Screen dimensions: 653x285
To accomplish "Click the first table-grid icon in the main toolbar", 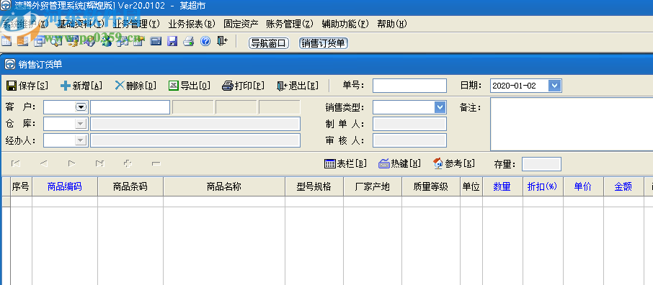I will pos(6,41).
